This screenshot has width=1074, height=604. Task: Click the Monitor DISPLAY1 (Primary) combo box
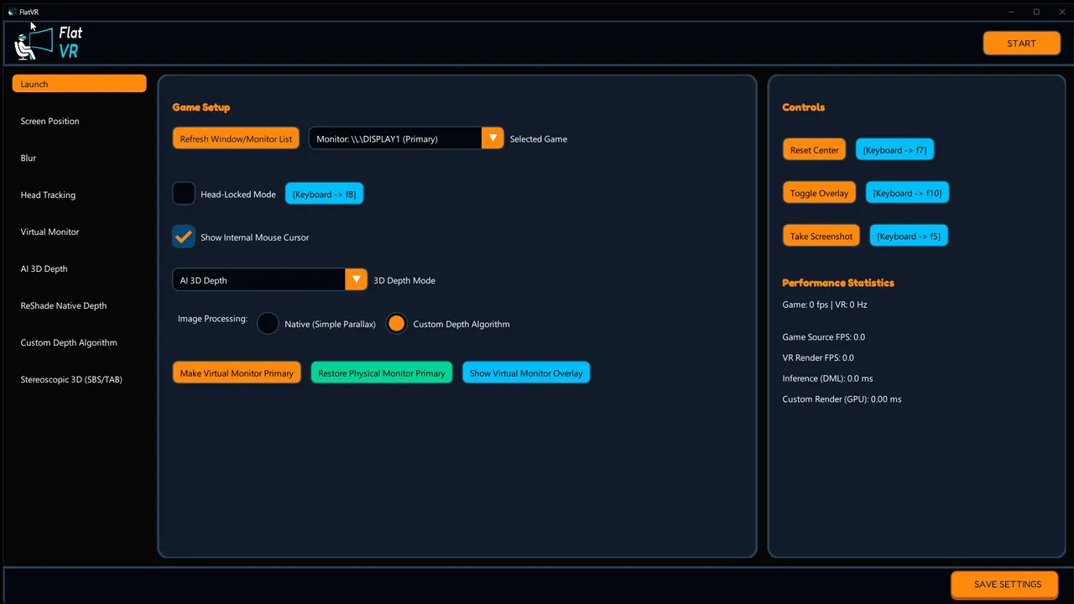406,138
